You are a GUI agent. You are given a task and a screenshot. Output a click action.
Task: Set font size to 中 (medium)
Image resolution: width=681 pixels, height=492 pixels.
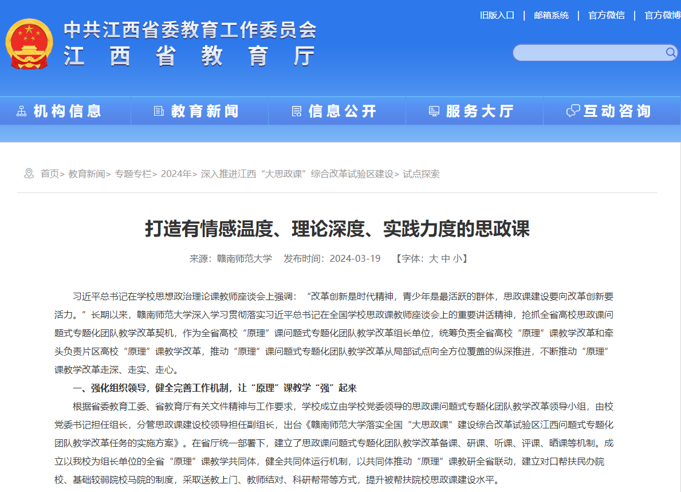coord(446,258)
